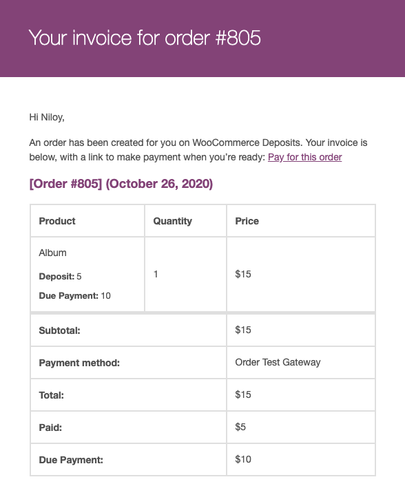Image resolution: width=405 pixels, height=486 pixels.
Task: Click the Price column header
Action: (247, 221)
